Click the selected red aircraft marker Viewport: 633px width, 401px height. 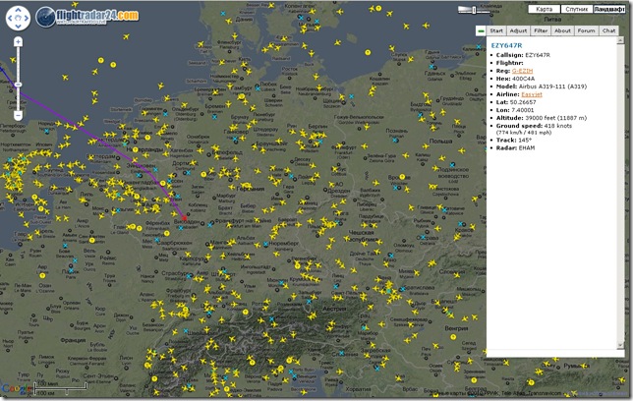185,218
